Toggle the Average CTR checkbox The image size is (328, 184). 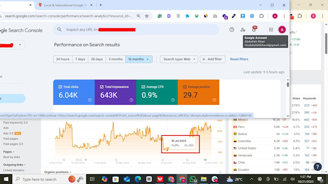[143, 87]
